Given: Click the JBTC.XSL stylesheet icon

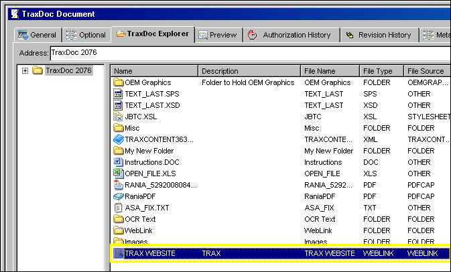Looking at the screenshot, I should pyautogui.click(x=118, y=117).
